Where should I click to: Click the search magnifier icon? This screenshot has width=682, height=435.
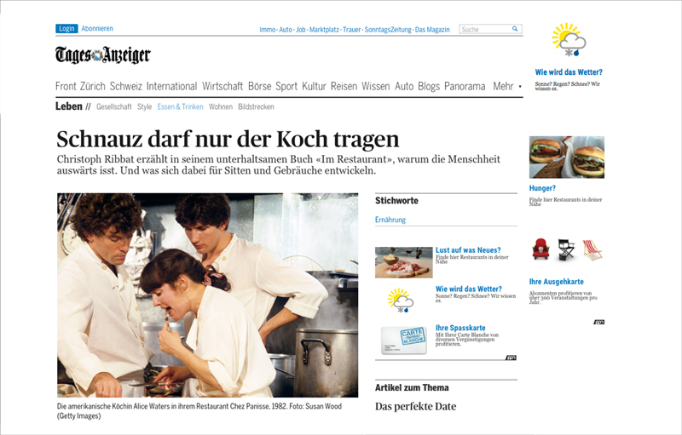(x=515, y=29)
